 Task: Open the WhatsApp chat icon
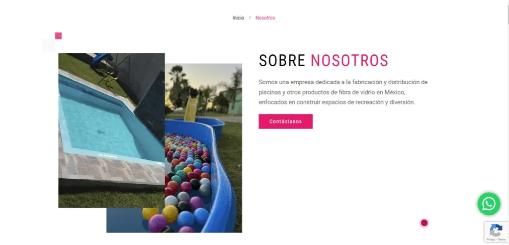pyautogui.click(x=489, y=204)
